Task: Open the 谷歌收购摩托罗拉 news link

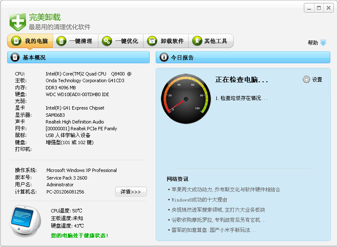Action: tap(219, 220)
